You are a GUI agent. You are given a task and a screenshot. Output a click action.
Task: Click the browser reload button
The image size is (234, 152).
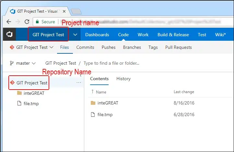[x=27, y=22]
